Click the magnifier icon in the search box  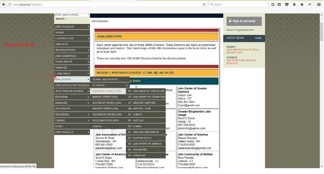coord(212,4)
